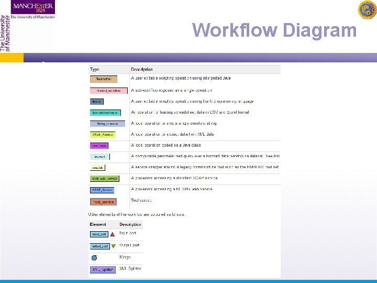Click the round golden emblem icon
This screenshot has height=283, width=377.
click(368, 9)
